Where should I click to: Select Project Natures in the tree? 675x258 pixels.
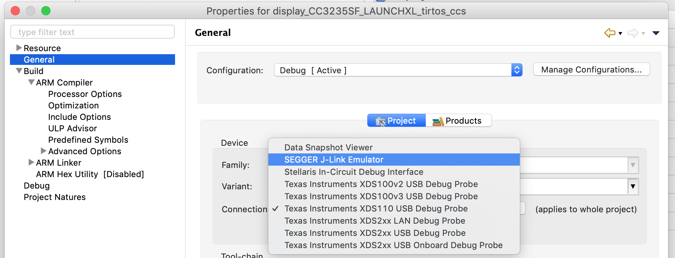(55, 197)
